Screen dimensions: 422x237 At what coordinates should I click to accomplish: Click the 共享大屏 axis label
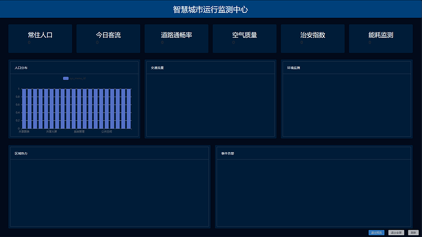pyautogui.click(x=51, y=132)
